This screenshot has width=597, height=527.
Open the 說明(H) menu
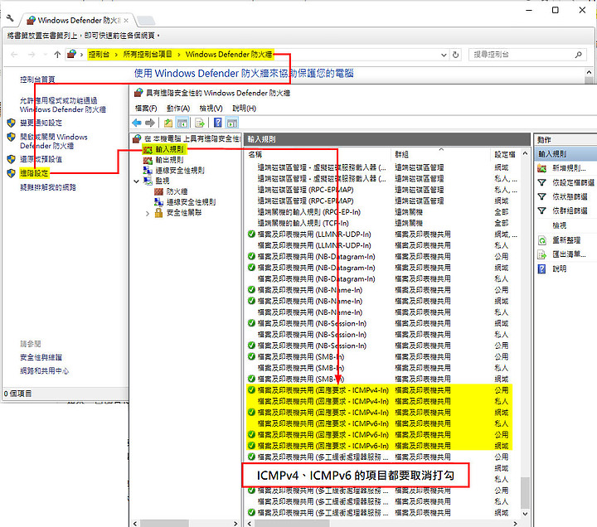coord(244,109)
